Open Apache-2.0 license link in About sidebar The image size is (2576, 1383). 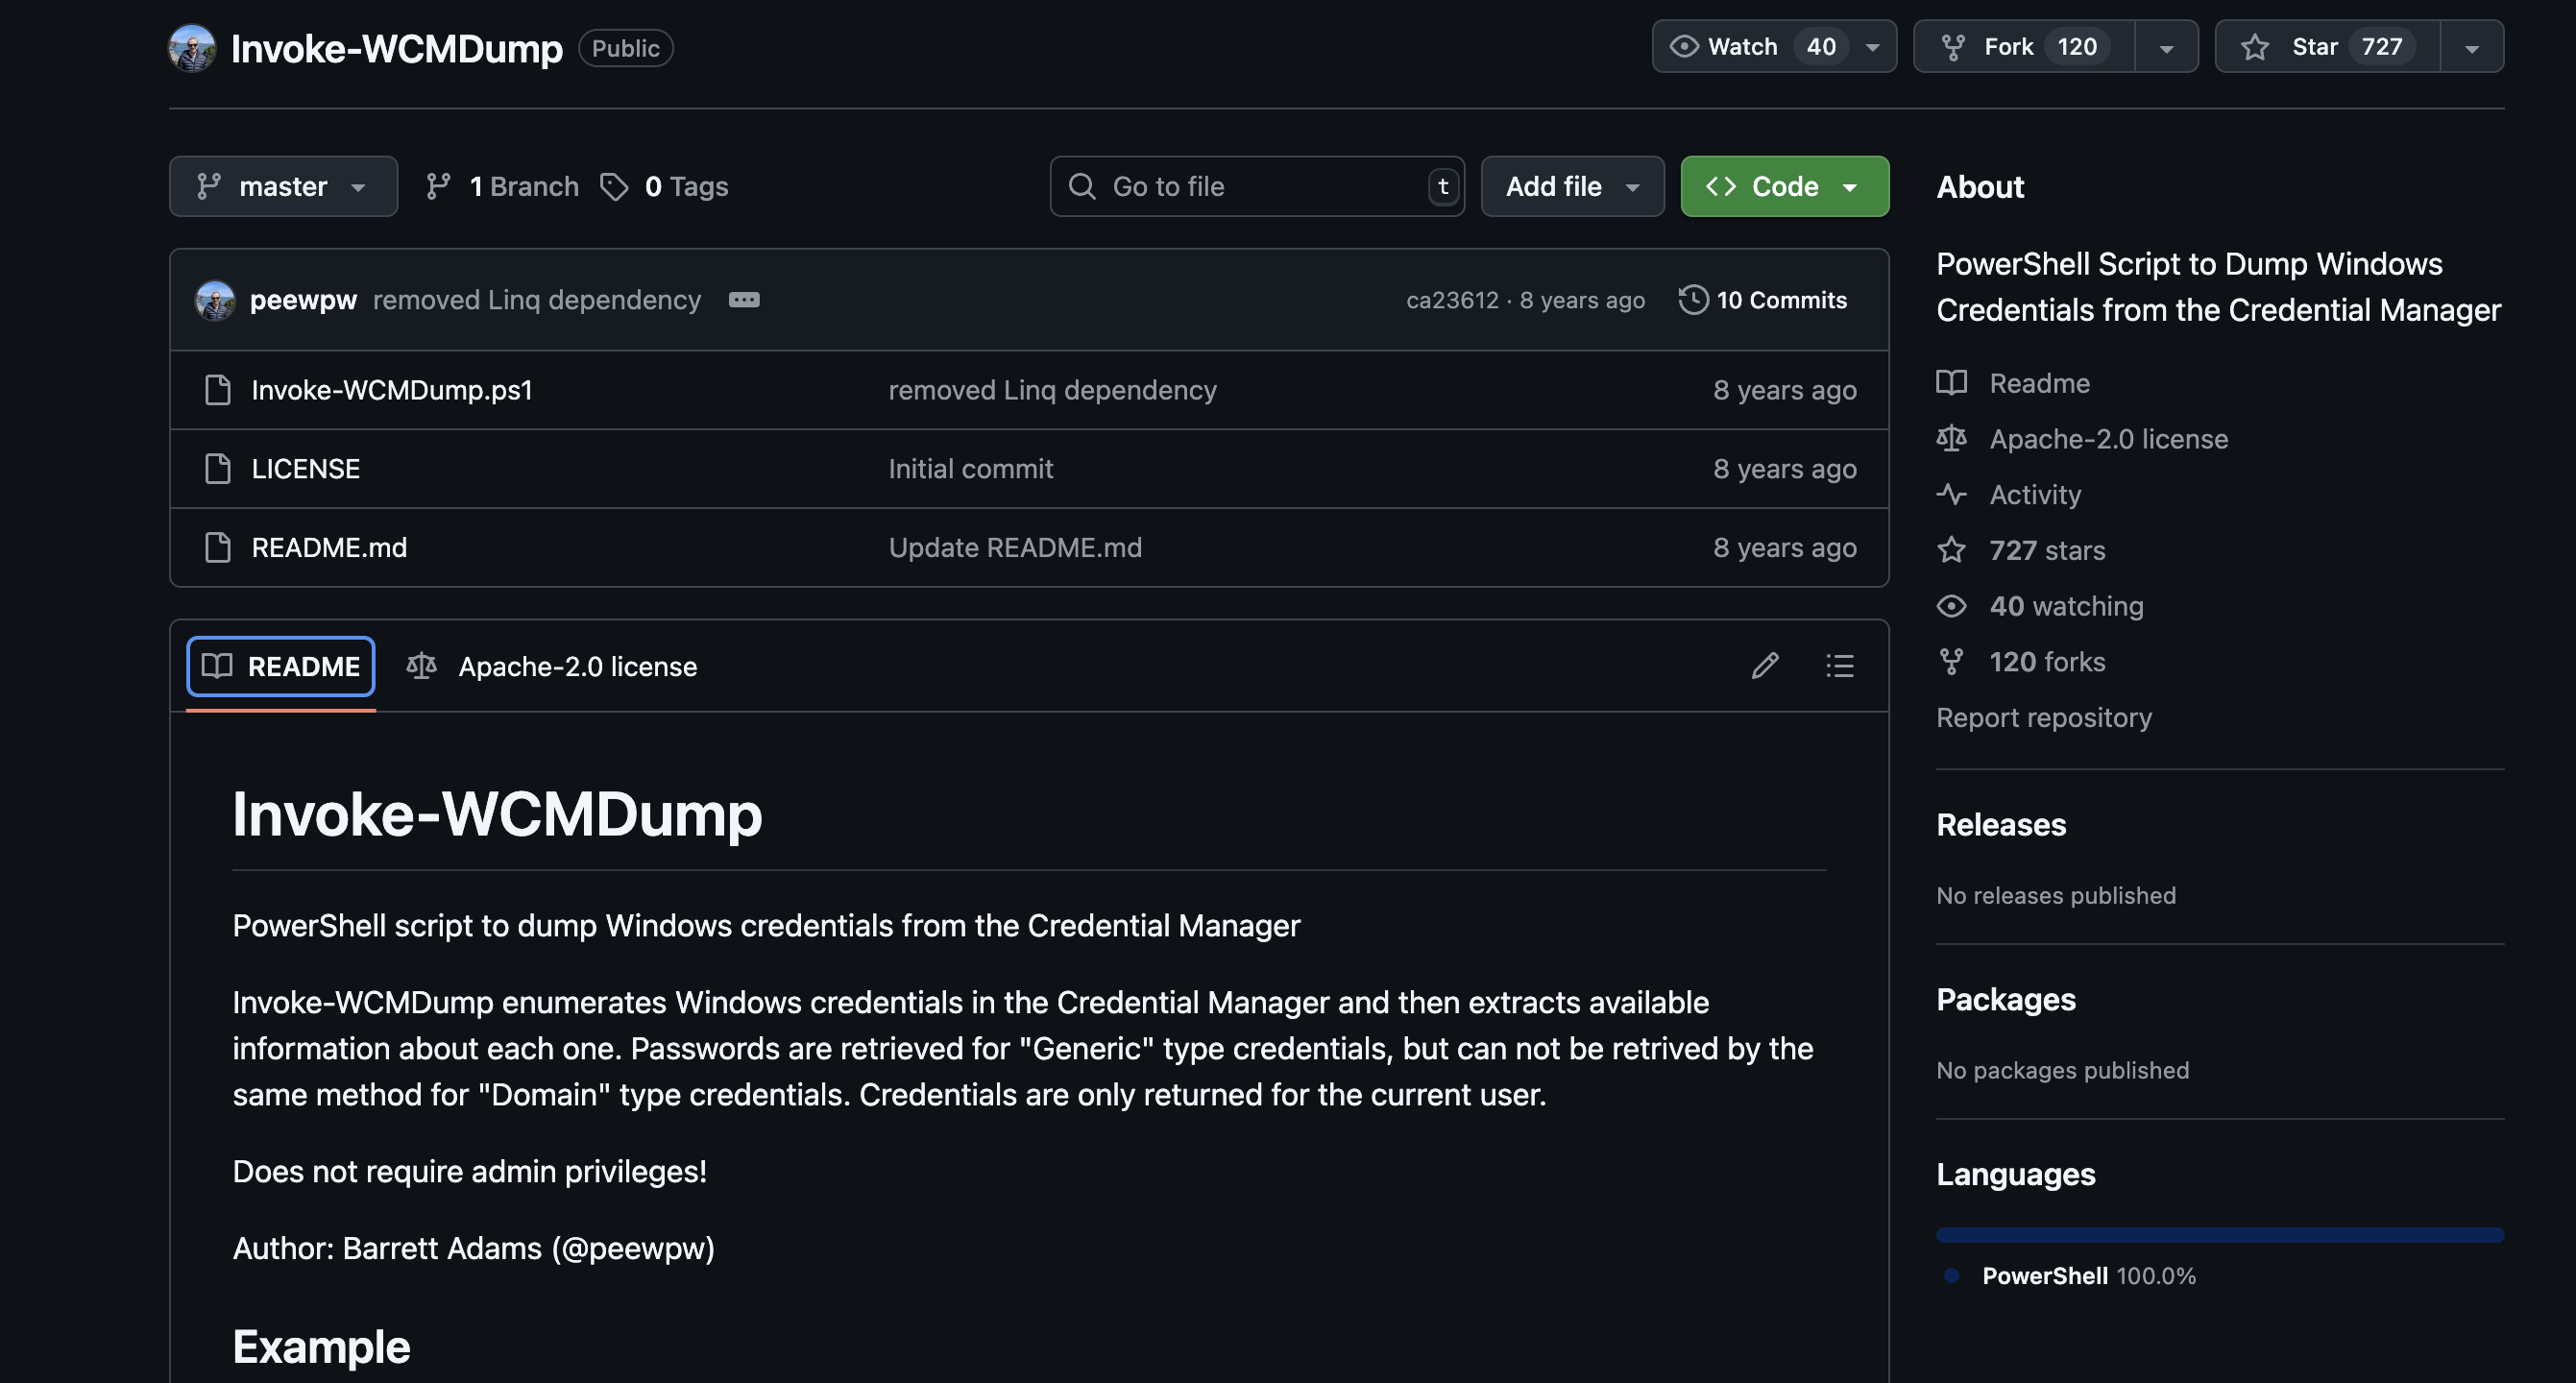pos(2108,439)
